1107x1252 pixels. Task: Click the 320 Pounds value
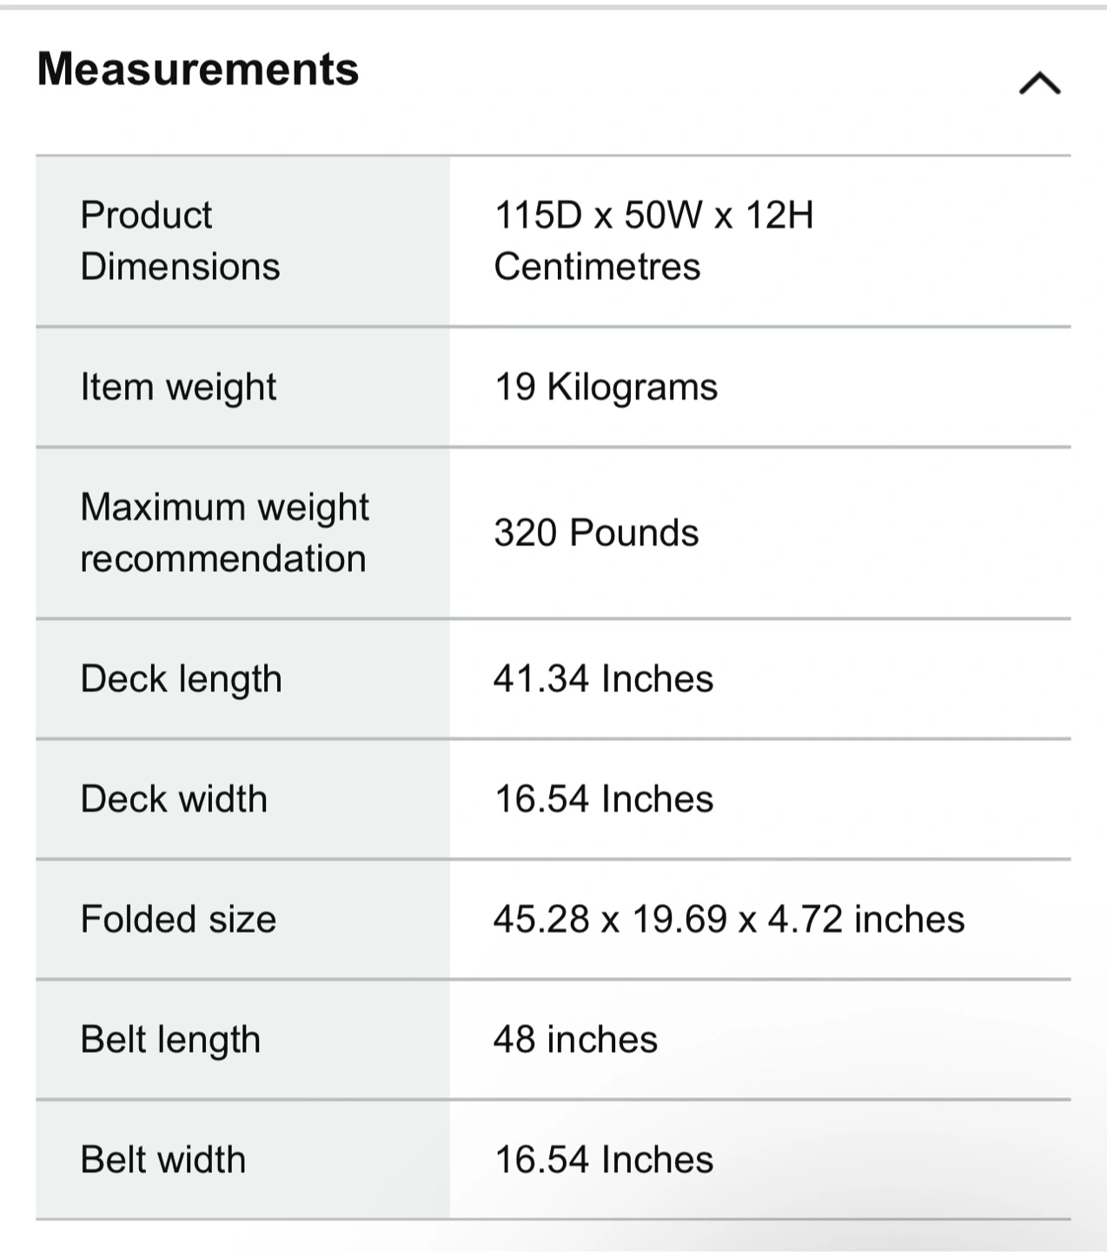point(596,533)
